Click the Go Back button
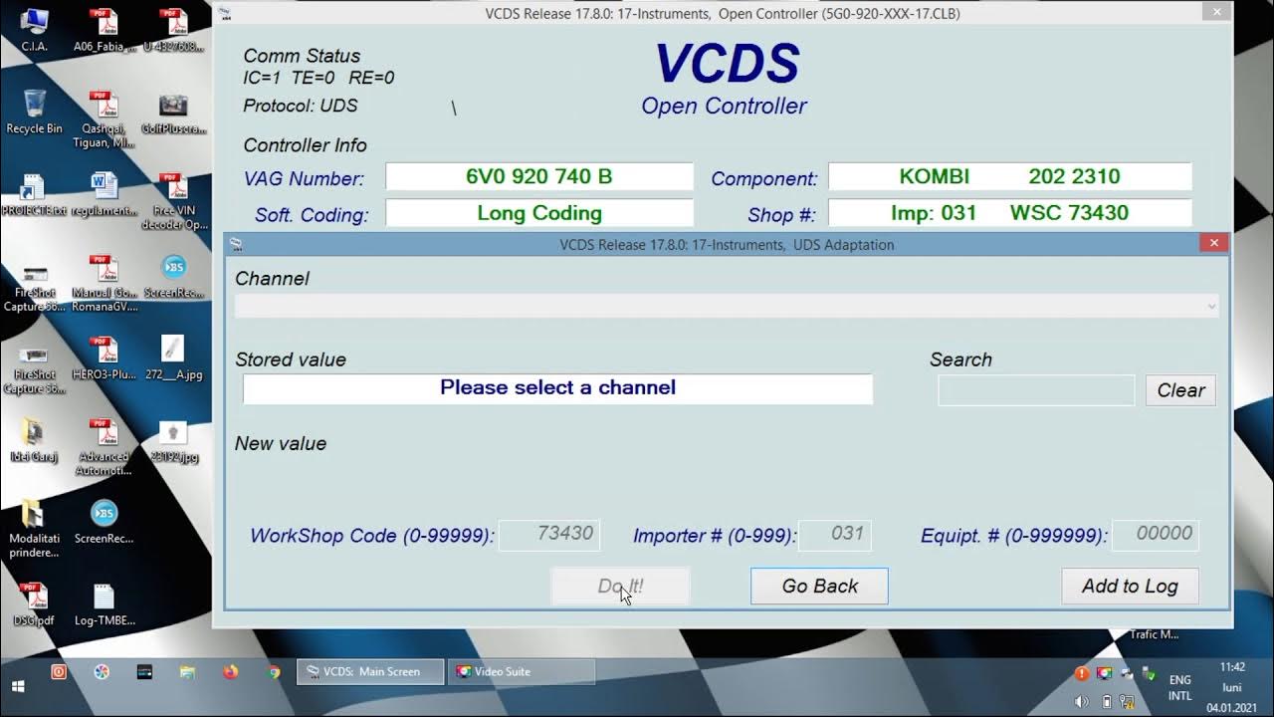This screenshot has width=1274, height=717. pyautogui.click(x=819, y=587)
